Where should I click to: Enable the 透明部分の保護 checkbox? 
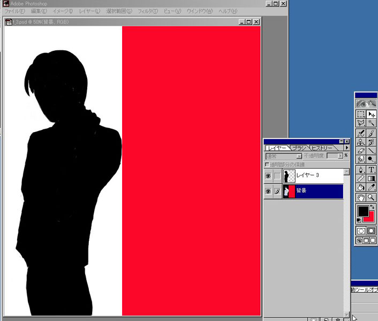268,164
